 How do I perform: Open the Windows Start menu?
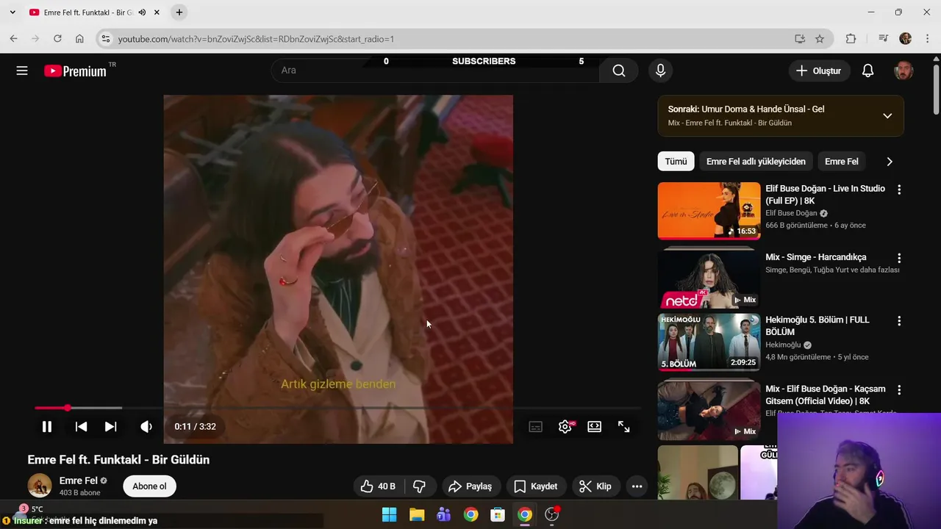pyautogui.click(x=389, y=515)
